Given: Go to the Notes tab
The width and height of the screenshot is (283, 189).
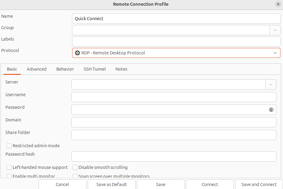Looking at the screenshot, I should click(121, 69).
